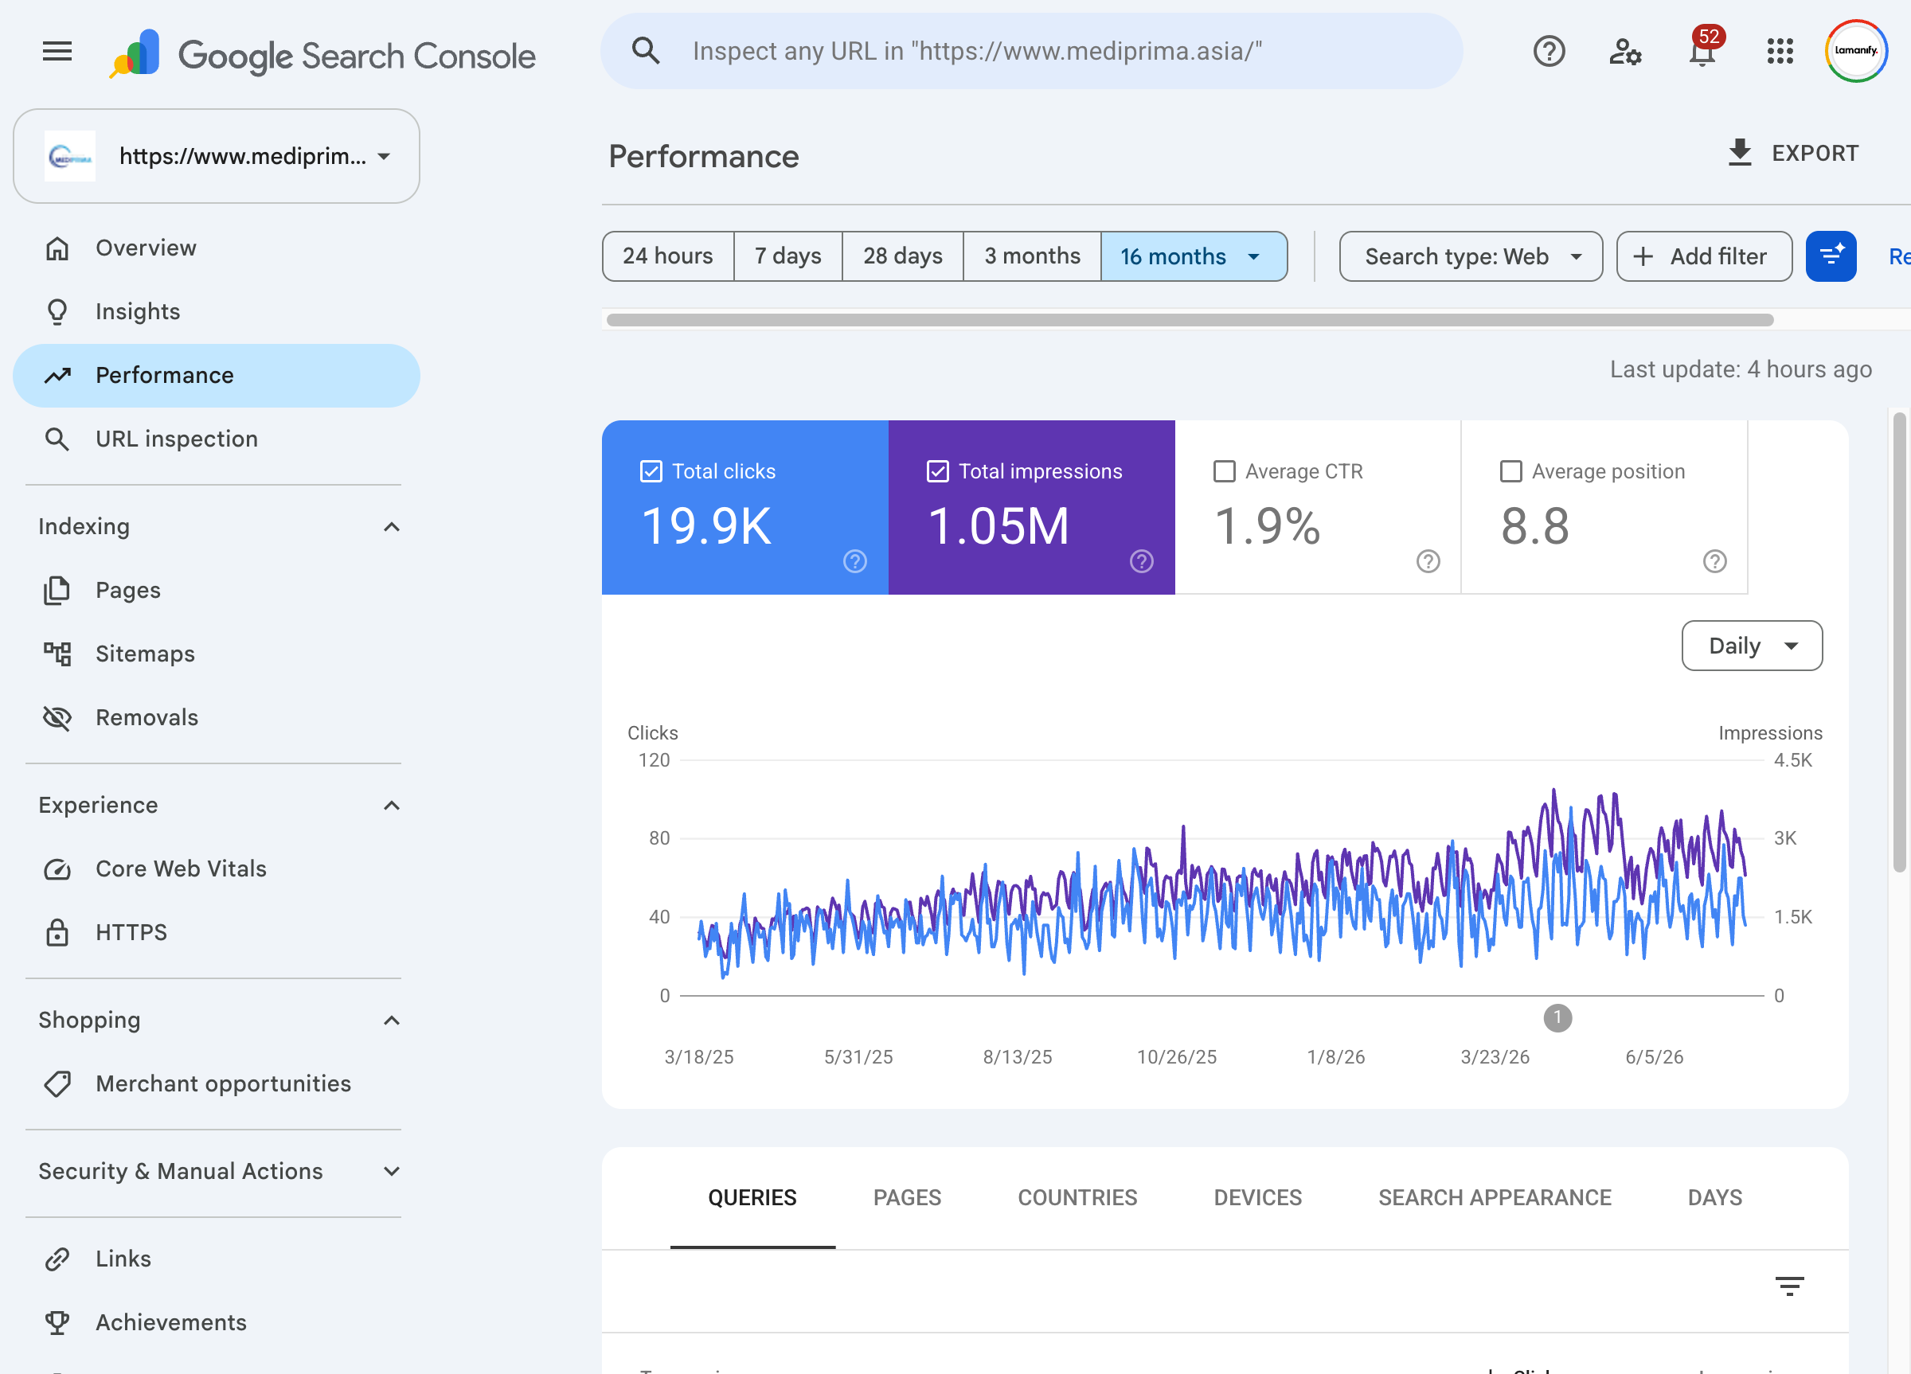1911x1374 pixels.
Task: Click the Core Web Vitals gauge icon
Action: (x=57, y=869)
